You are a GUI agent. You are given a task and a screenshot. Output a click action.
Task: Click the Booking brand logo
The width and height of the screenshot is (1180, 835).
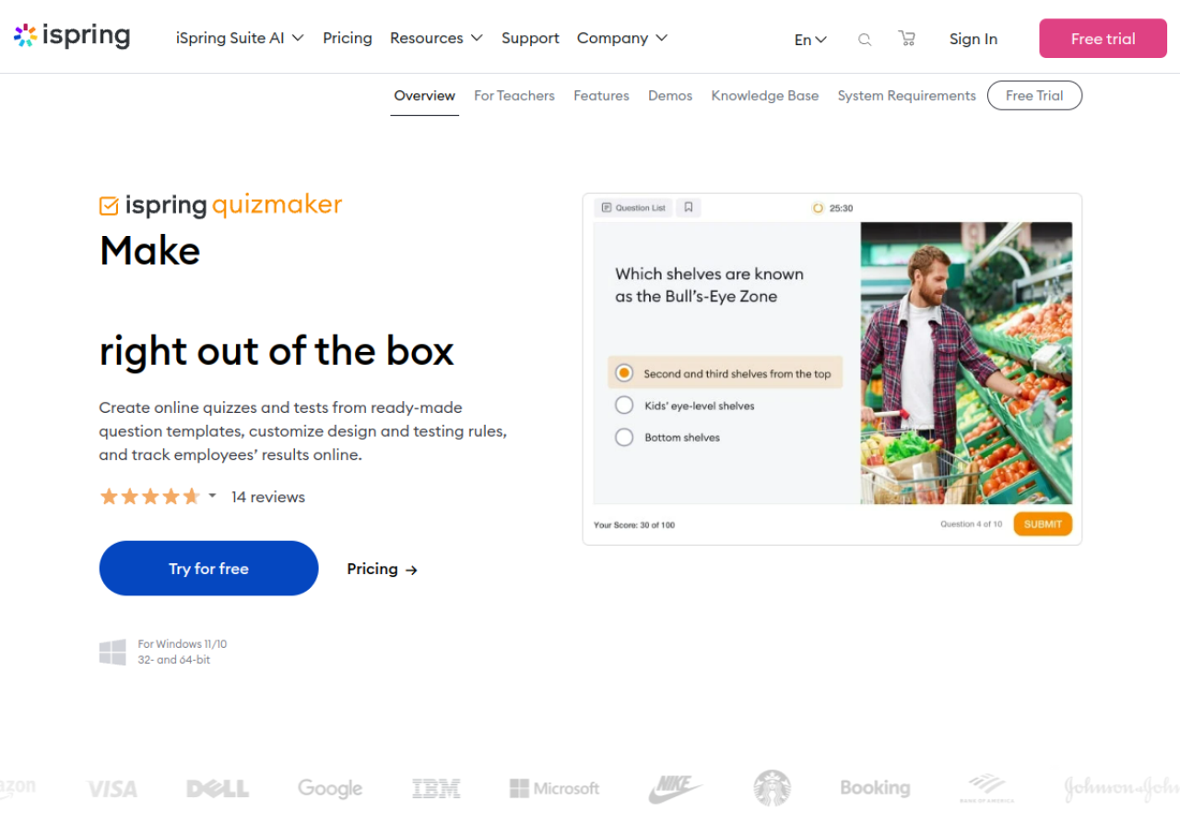click(875, 789)
